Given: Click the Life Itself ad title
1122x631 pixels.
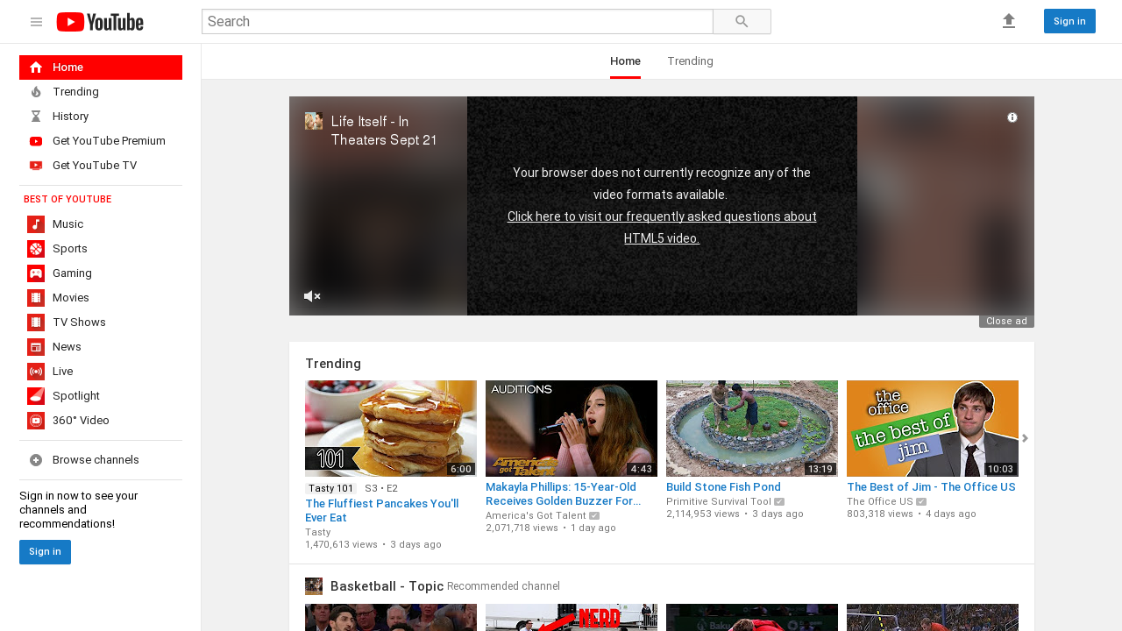Looking at the screenshot, I should [384, 131].
